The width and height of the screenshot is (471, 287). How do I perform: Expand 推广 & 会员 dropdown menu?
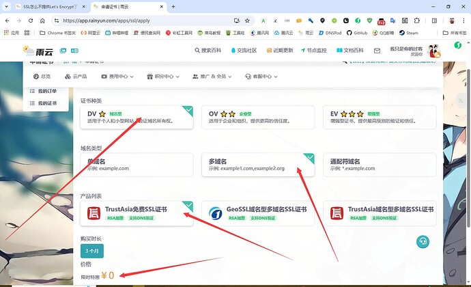coord(212,77)
